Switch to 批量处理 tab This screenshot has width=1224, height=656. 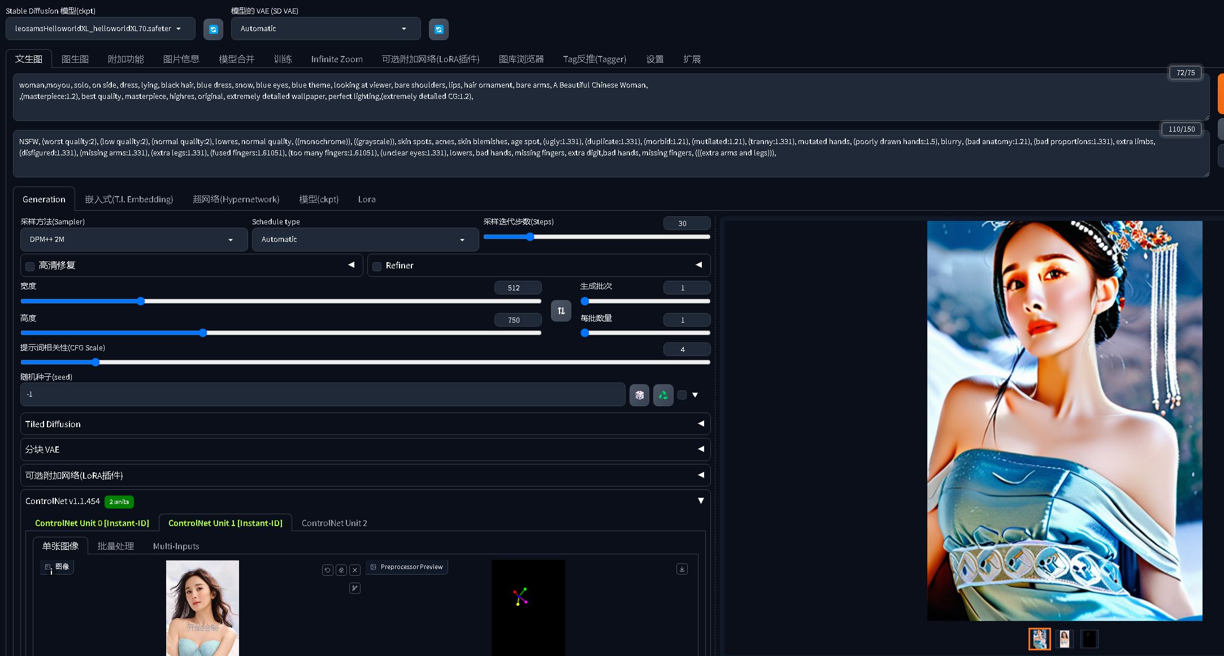coord(115,546)
